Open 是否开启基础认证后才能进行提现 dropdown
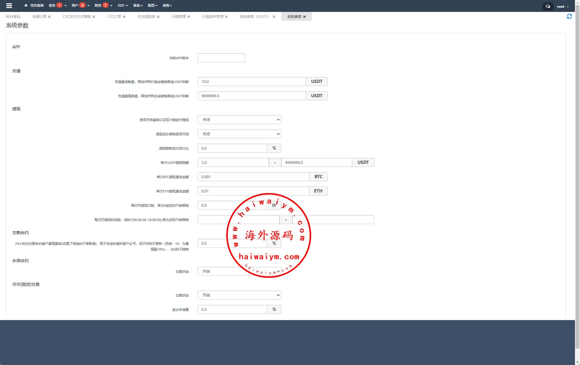 239,120
